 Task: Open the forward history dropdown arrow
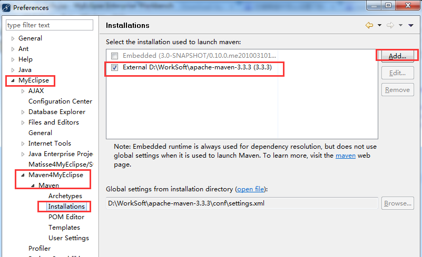click(400, 25)
